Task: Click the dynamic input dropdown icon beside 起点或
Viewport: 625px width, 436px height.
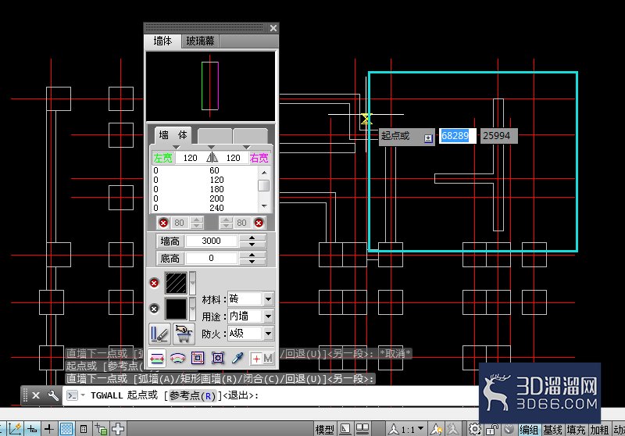Action: (428, 138)
